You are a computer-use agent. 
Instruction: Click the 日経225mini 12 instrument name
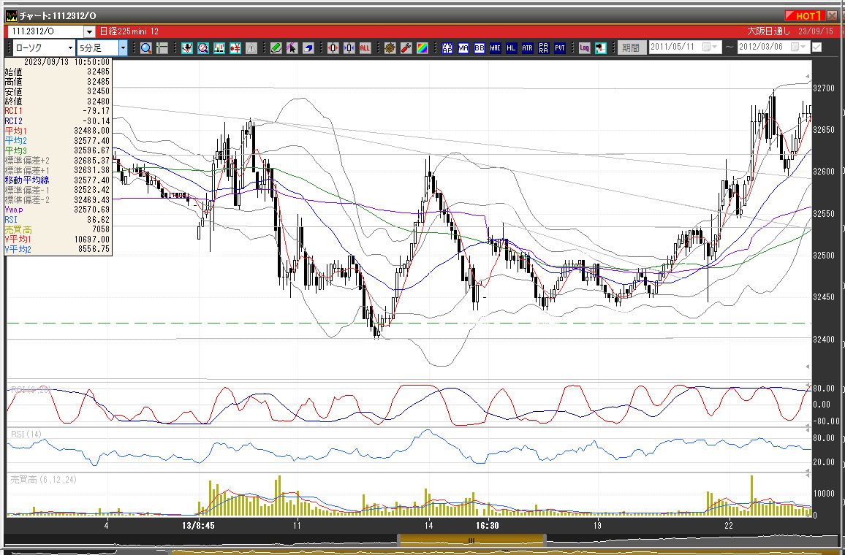pyautogui.click(x=129, y=31)
